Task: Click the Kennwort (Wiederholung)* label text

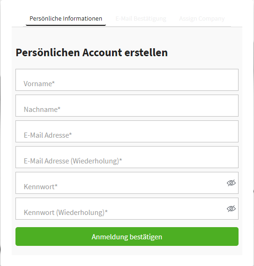Action: (x=66, y=213)
